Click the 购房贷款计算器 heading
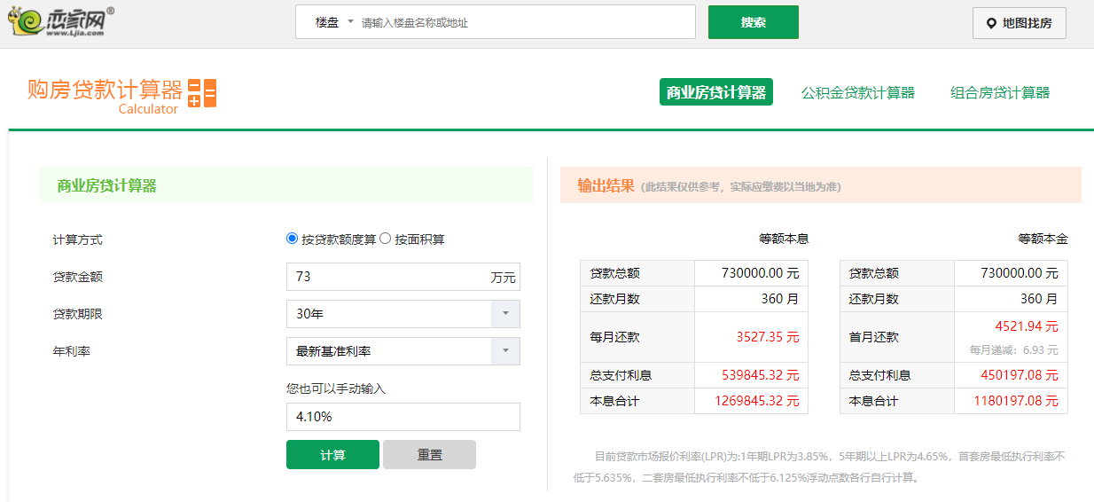This screenshot has width=1094, height=502. tap(105, 90)
